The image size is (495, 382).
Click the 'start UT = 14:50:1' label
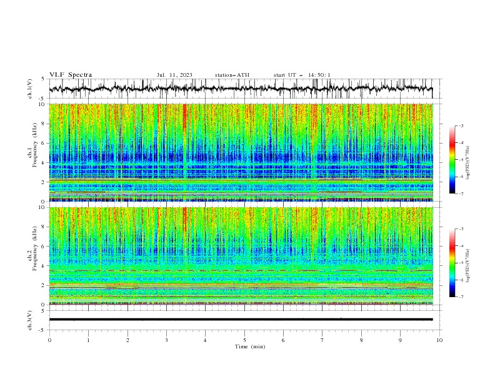302,75
